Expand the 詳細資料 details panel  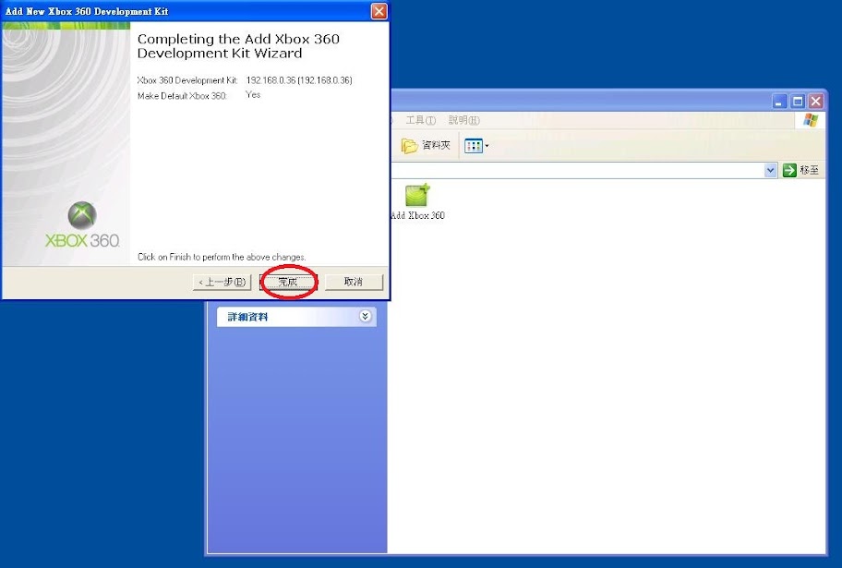point(366,316)
